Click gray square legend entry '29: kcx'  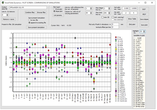tap(119, 77)
